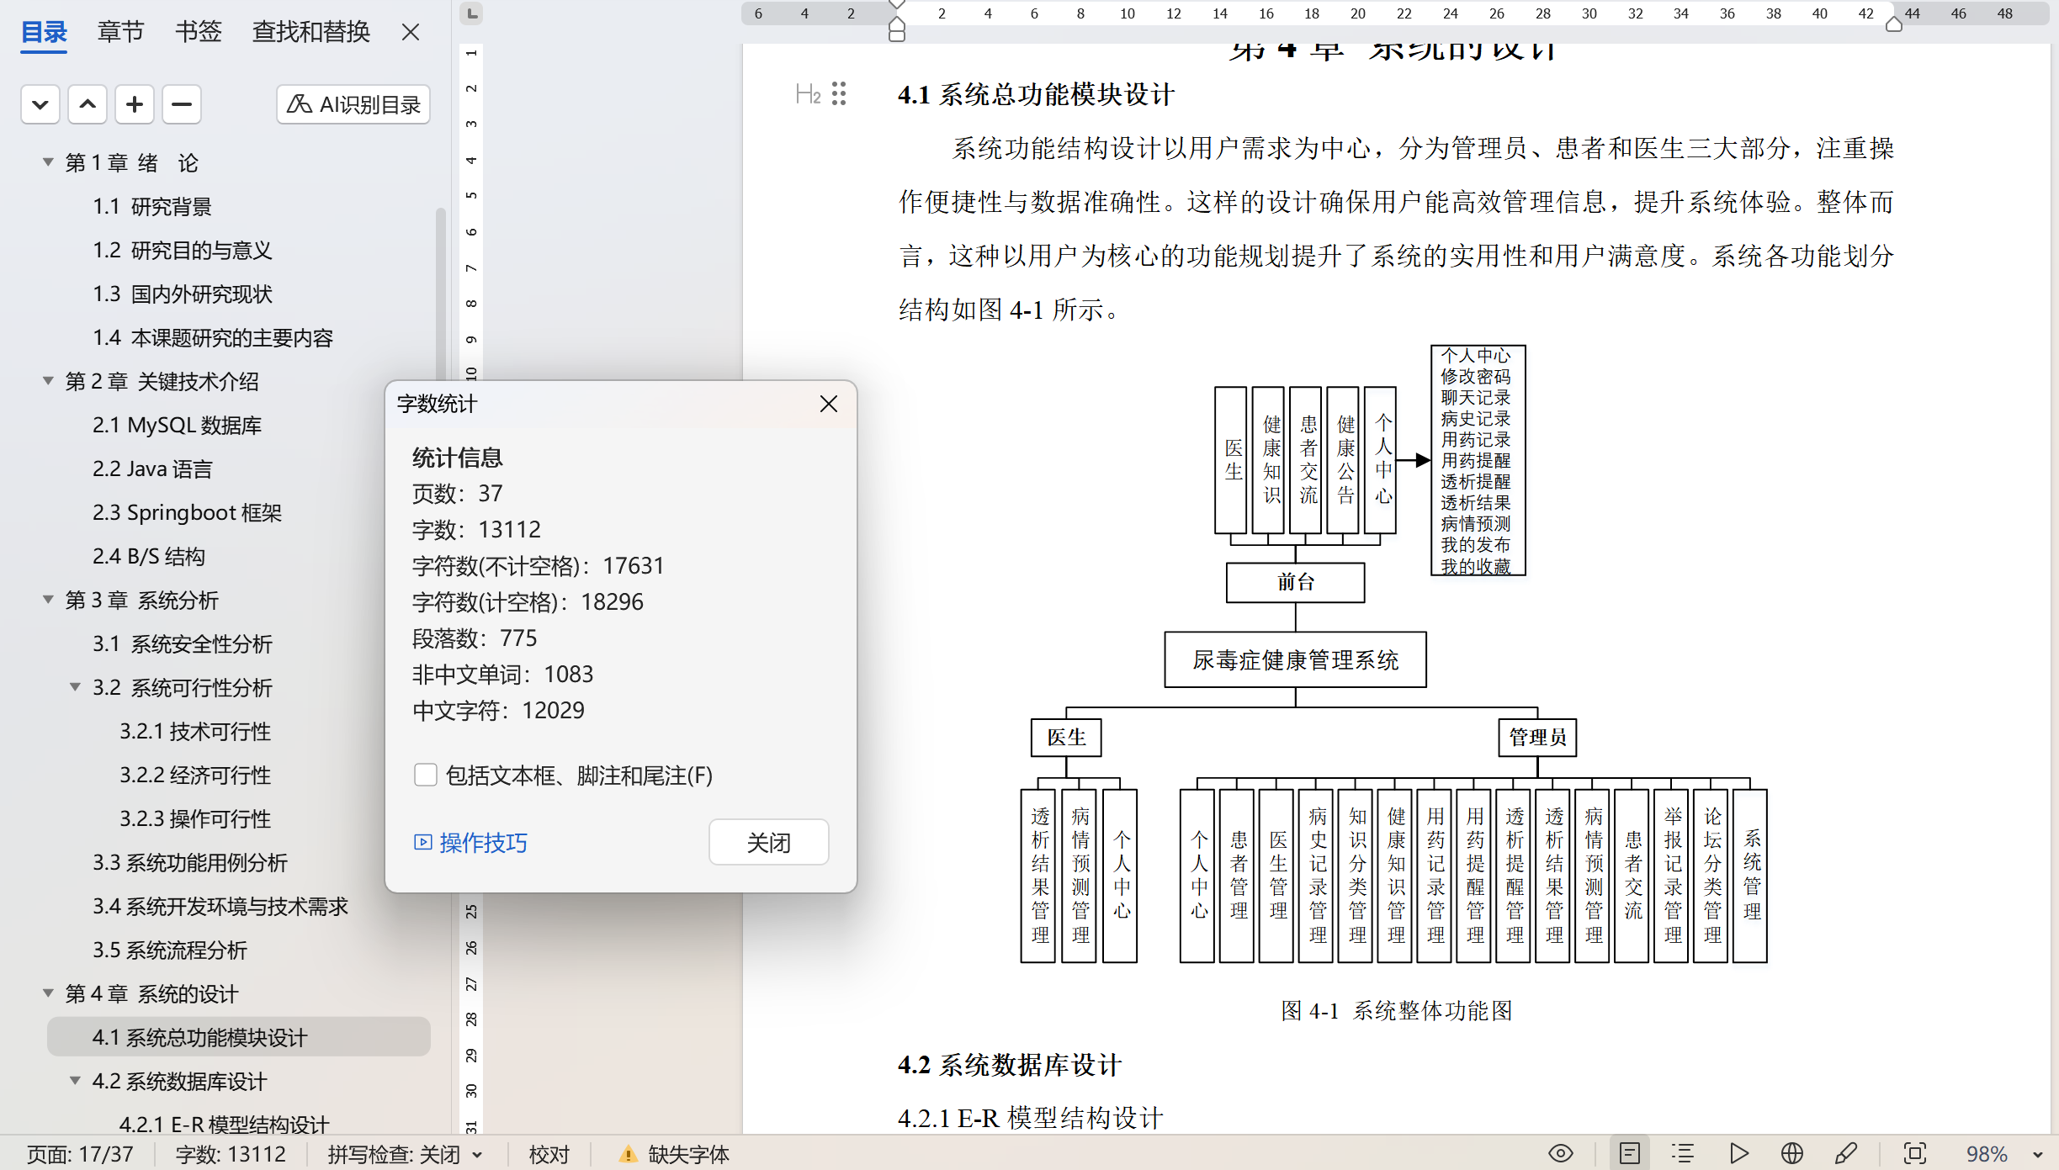Enable 包括文本框、脚注和尾注 checkbox
The height and width of the screenshot is (1170, 2059).
pyautogui.click(x=426, y=775)
